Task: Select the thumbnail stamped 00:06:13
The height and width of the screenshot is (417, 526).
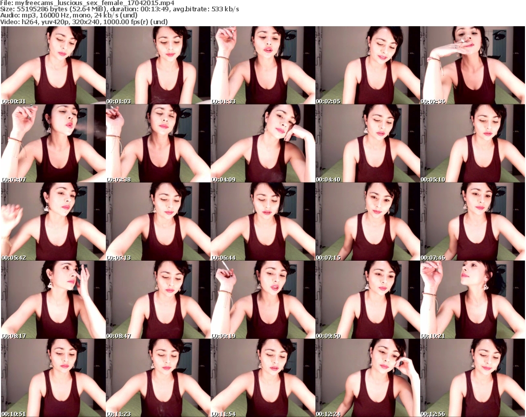Action: tap(158, 222)
